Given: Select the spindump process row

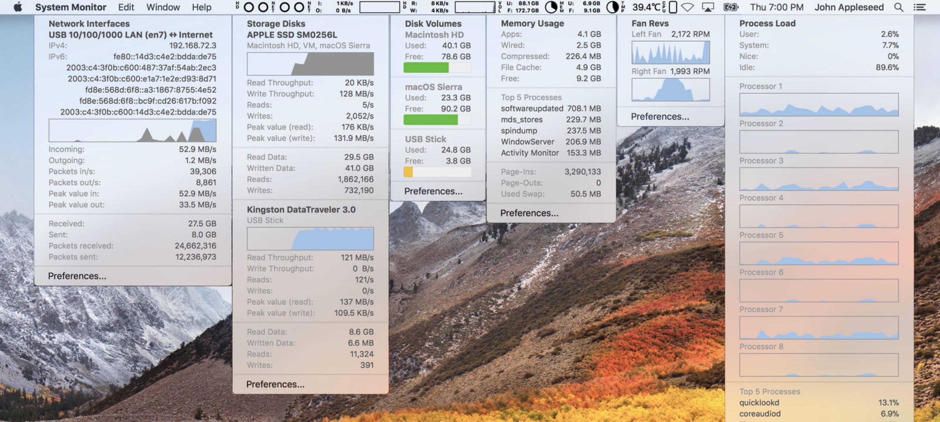Looking at the screenshot, I should [551, 130].
